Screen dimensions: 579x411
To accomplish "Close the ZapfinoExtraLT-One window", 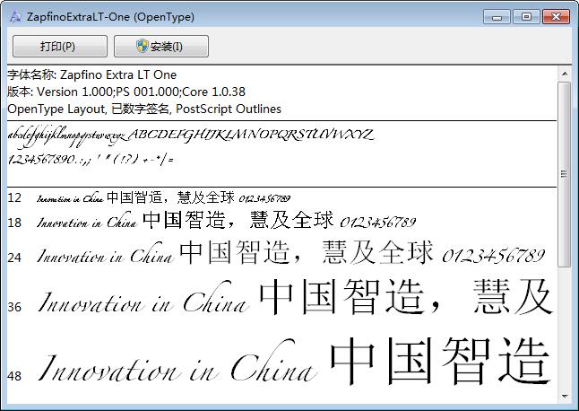I will click(x=556, y=17).
